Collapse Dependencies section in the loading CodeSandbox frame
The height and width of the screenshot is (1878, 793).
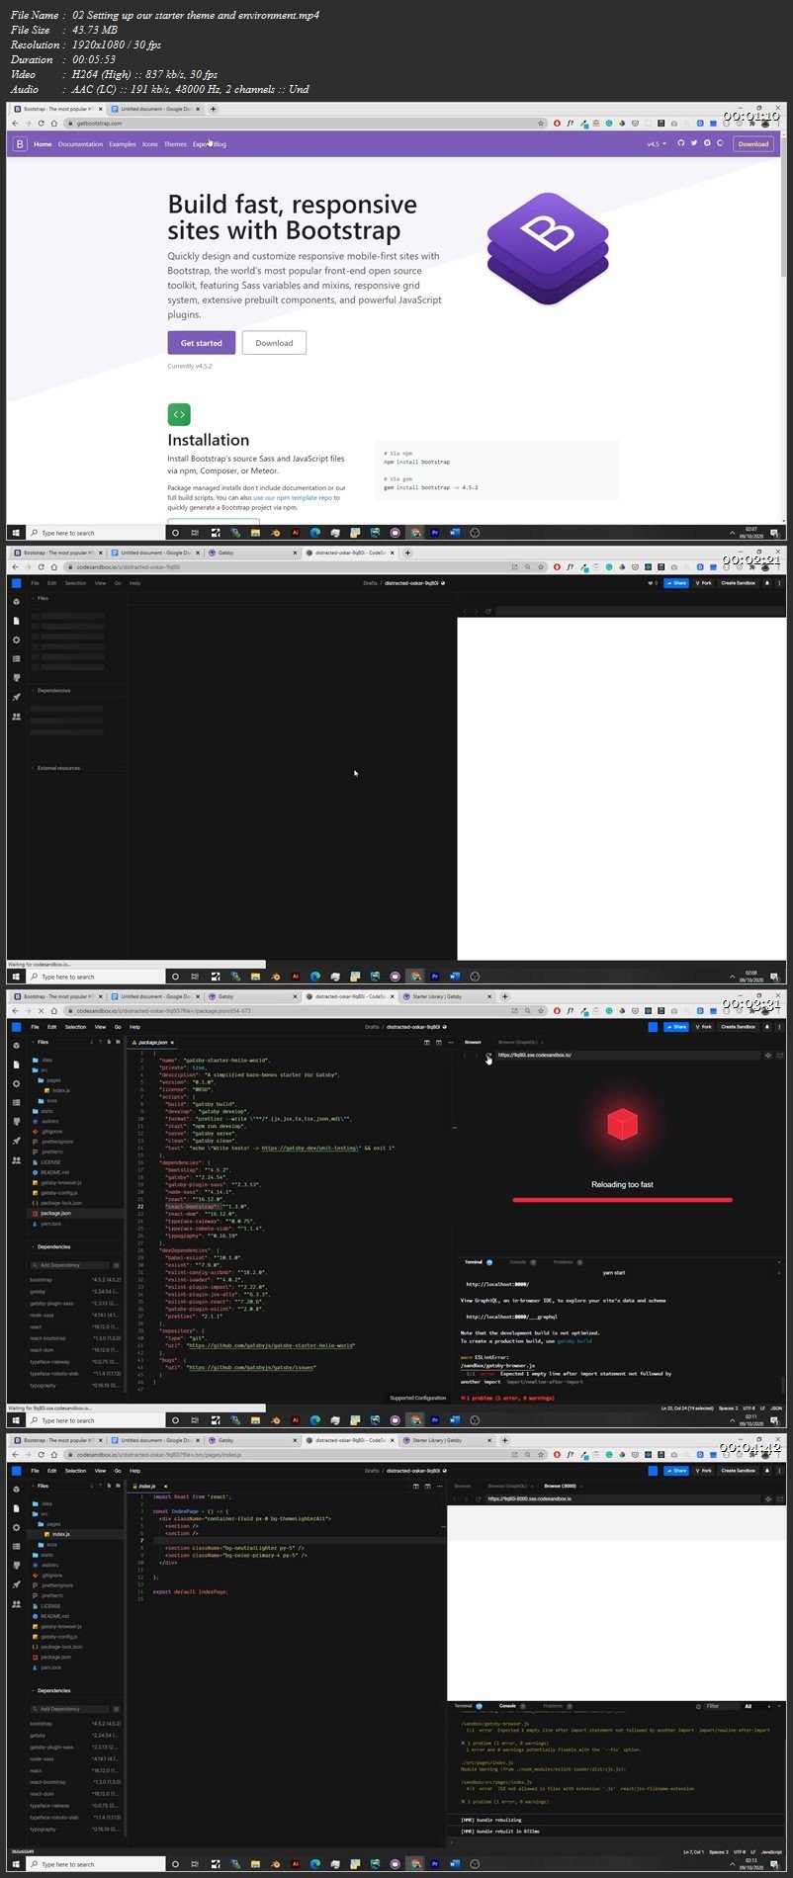(51, 691)
